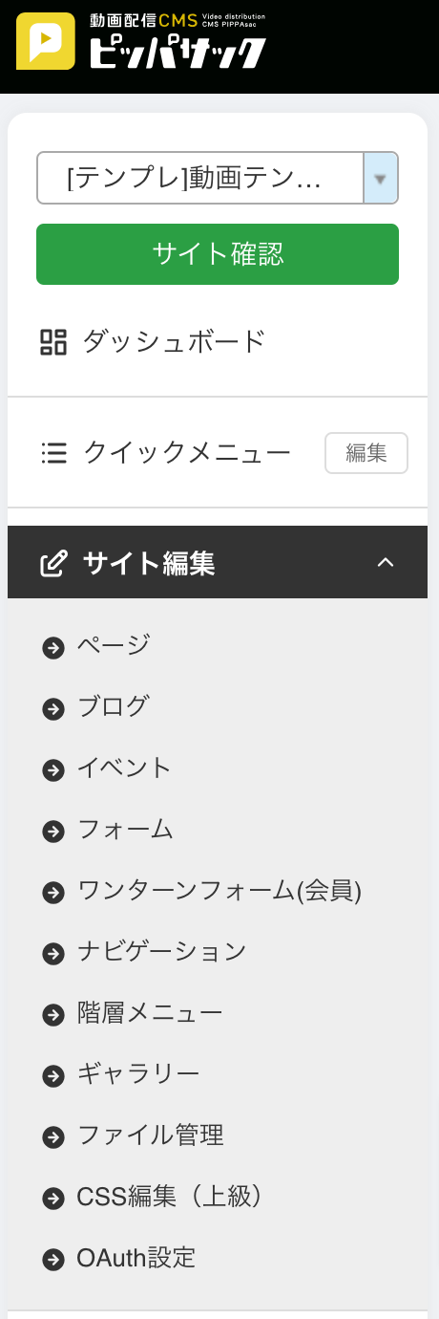The width and height of the screenshot is (439, 1319).
Task: Open the site selector dropdown arrow
Action: click(381, 179)
